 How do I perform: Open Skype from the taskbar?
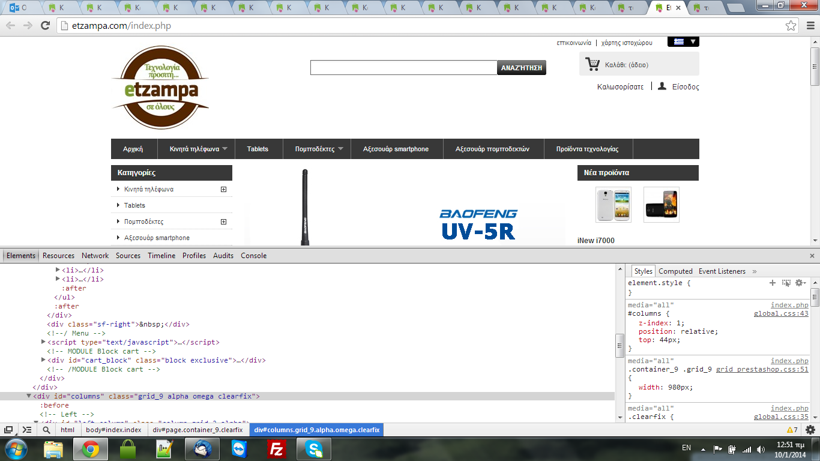tap(314, 449)
